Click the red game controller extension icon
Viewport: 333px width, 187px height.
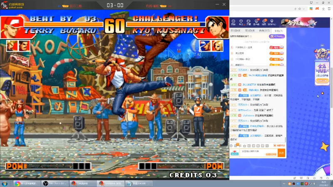tap(317, 9)
